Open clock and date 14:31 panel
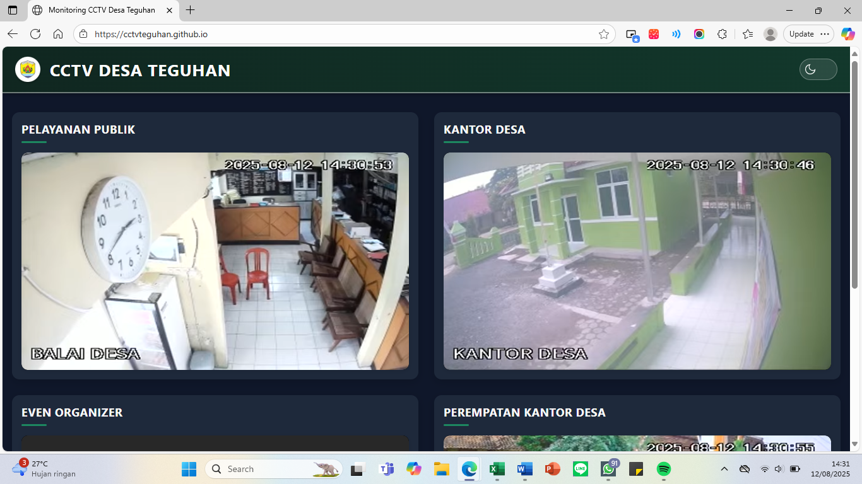This screenshot has width=862, height=484. [830, 469]
